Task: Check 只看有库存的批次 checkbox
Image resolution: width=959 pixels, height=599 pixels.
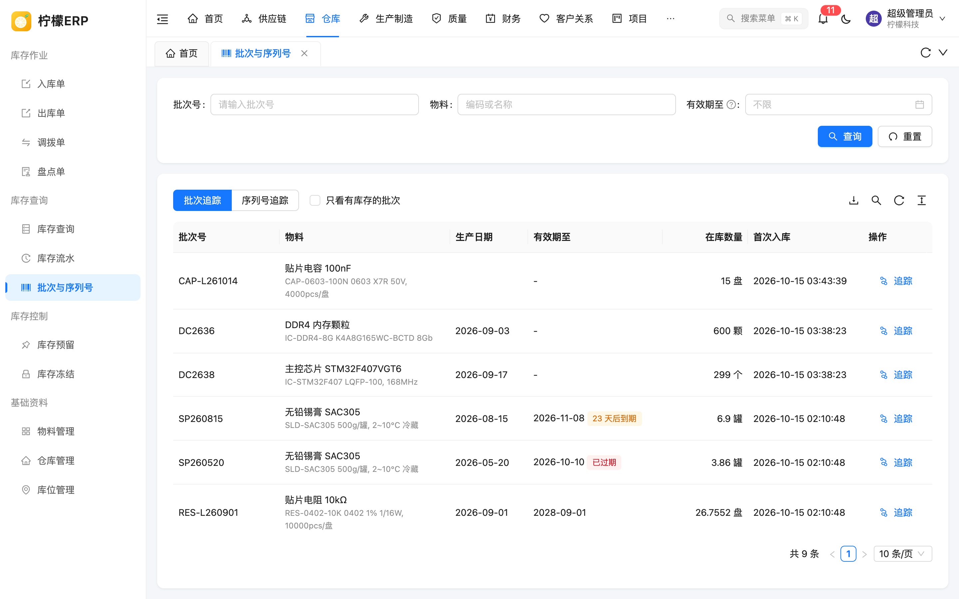Action: 315,200
